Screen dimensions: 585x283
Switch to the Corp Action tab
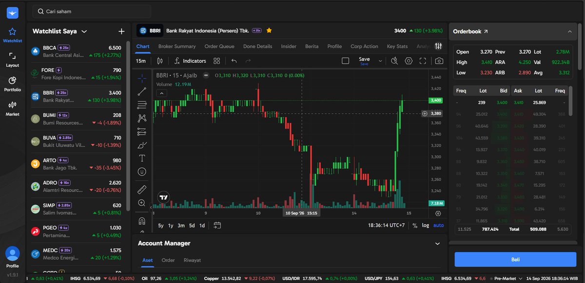coord(364,46)
